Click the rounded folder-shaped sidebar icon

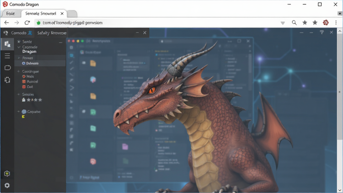pos(7,68)
